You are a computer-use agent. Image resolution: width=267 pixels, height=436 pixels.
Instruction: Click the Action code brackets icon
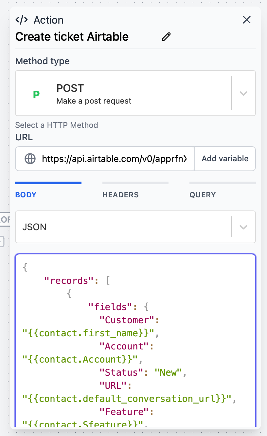22,20
